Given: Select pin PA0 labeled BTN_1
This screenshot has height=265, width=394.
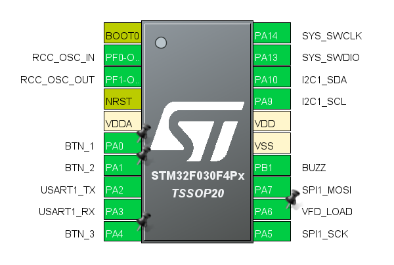Looking at the screenshot, I should pos(121,144).
